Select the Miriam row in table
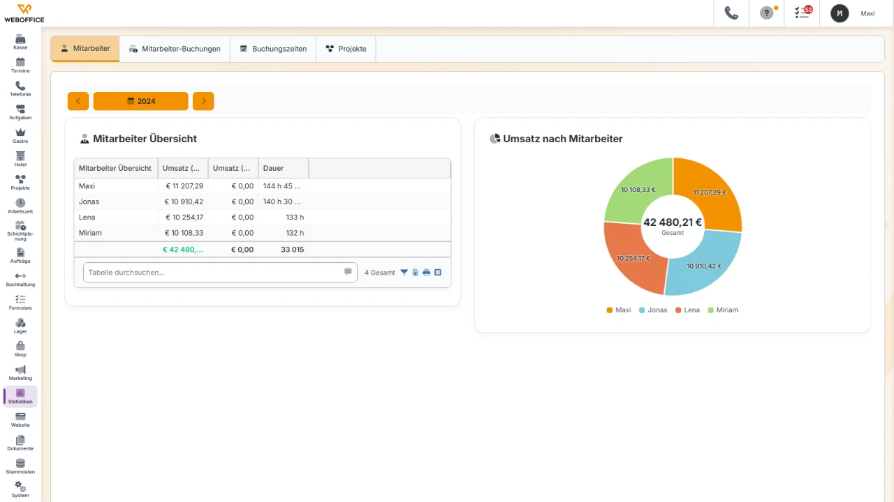894x502 pixels. (x=263, y=233)
